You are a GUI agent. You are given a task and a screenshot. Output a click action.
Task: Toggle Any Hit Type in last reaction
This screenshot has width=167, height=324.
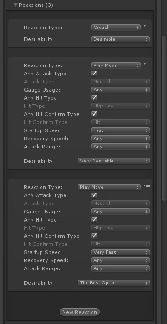pyautogui.click(x=94, y=220)
